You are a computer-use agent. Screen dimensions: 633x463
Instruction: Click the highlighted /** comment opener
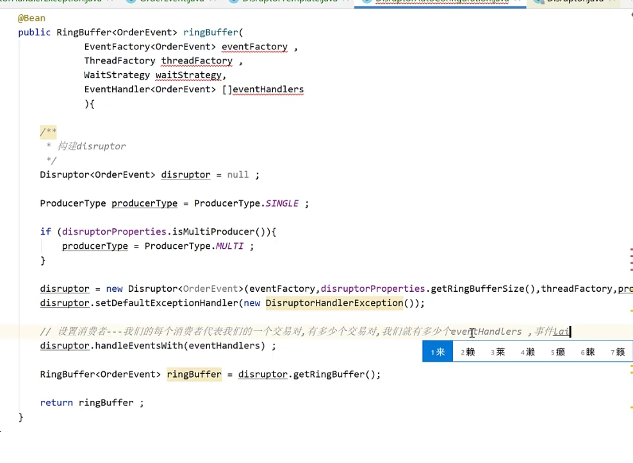tap(48, 131)
